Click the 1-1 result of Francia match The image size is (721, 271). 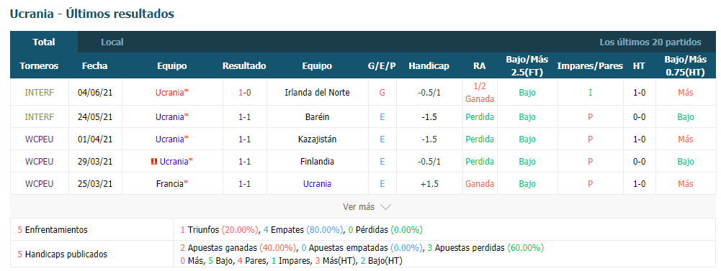(244, 184)
